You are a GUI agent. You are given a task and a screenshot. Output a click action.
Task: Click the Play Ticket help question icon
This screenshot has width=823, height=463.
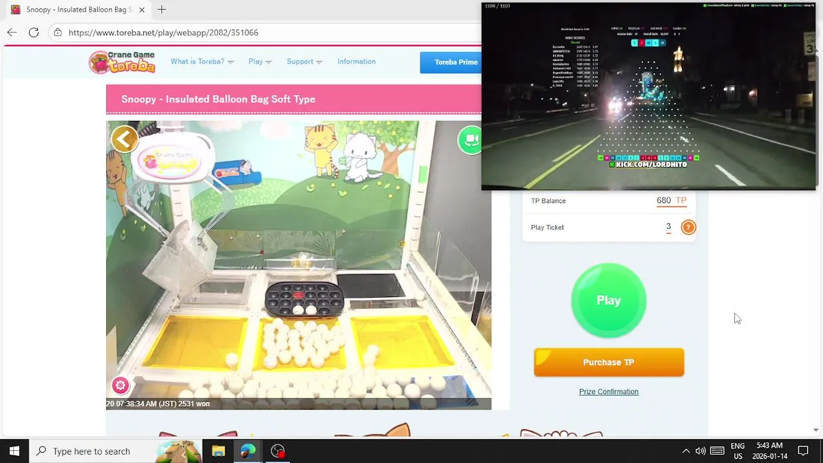click(x=688, y=227)
